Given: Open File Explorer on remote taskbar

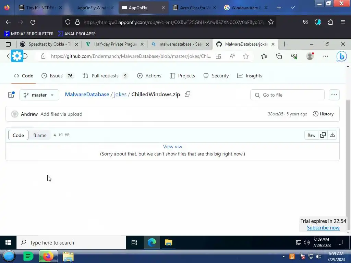Looking at the screenshot, I should [168, 243].
